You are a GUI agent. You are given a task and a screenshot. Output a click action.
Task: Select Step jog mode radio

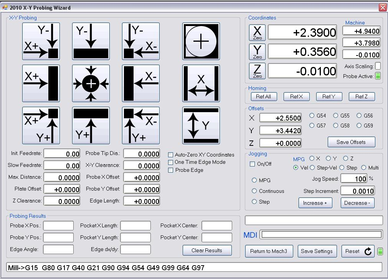[x=254, y=202]
